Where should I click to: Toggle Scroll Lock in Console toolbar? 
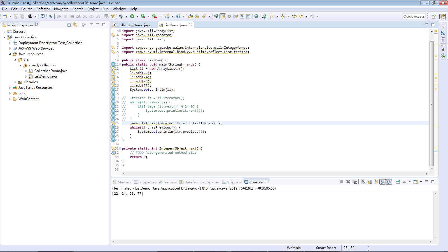pyautogui.click(x=370, y=182)
